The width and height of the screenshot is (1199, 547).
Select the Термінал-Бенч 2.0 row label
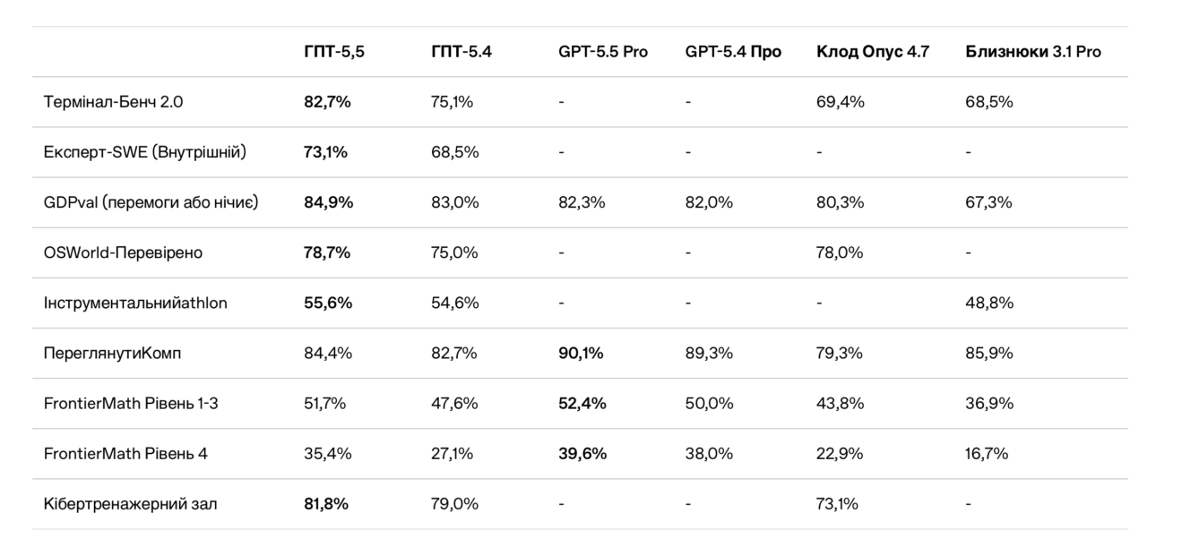coord(113,102)
